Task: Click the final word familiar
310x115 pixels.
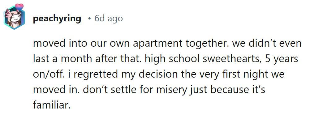Action: coord(52,105)
